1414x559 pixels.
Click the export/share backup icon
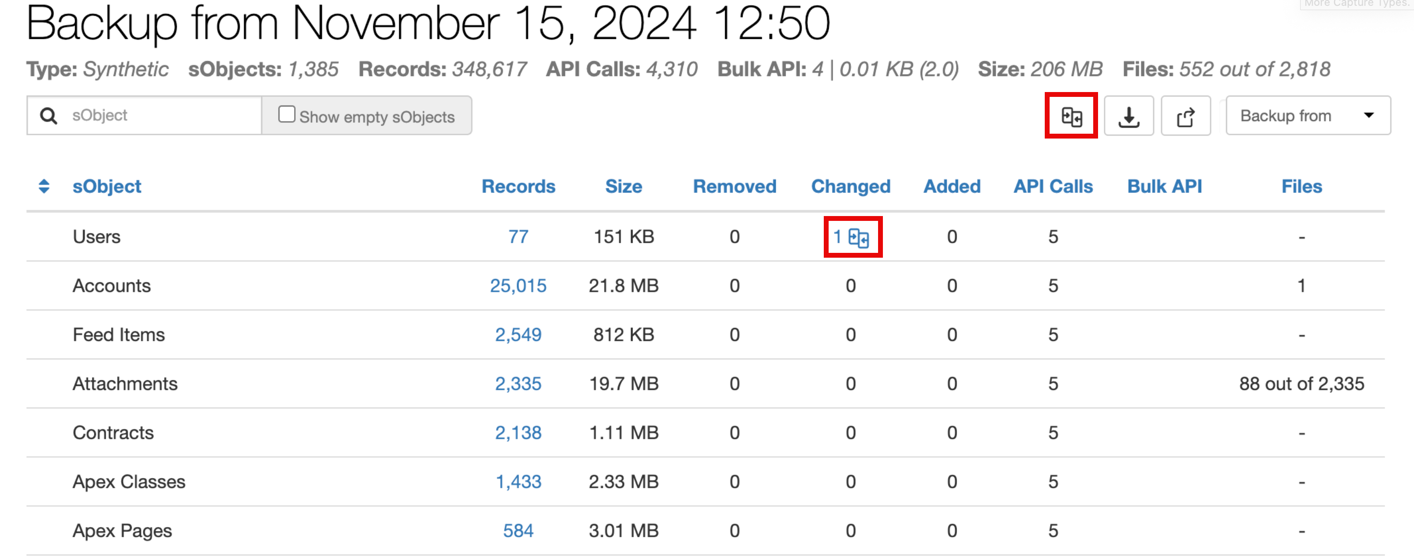pos(1186,116)
